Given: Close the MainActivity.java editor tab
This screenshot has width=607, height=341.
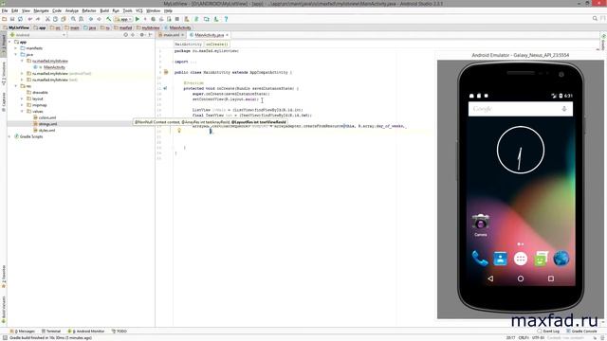Looking at the screenshot, I should point(228,35).
